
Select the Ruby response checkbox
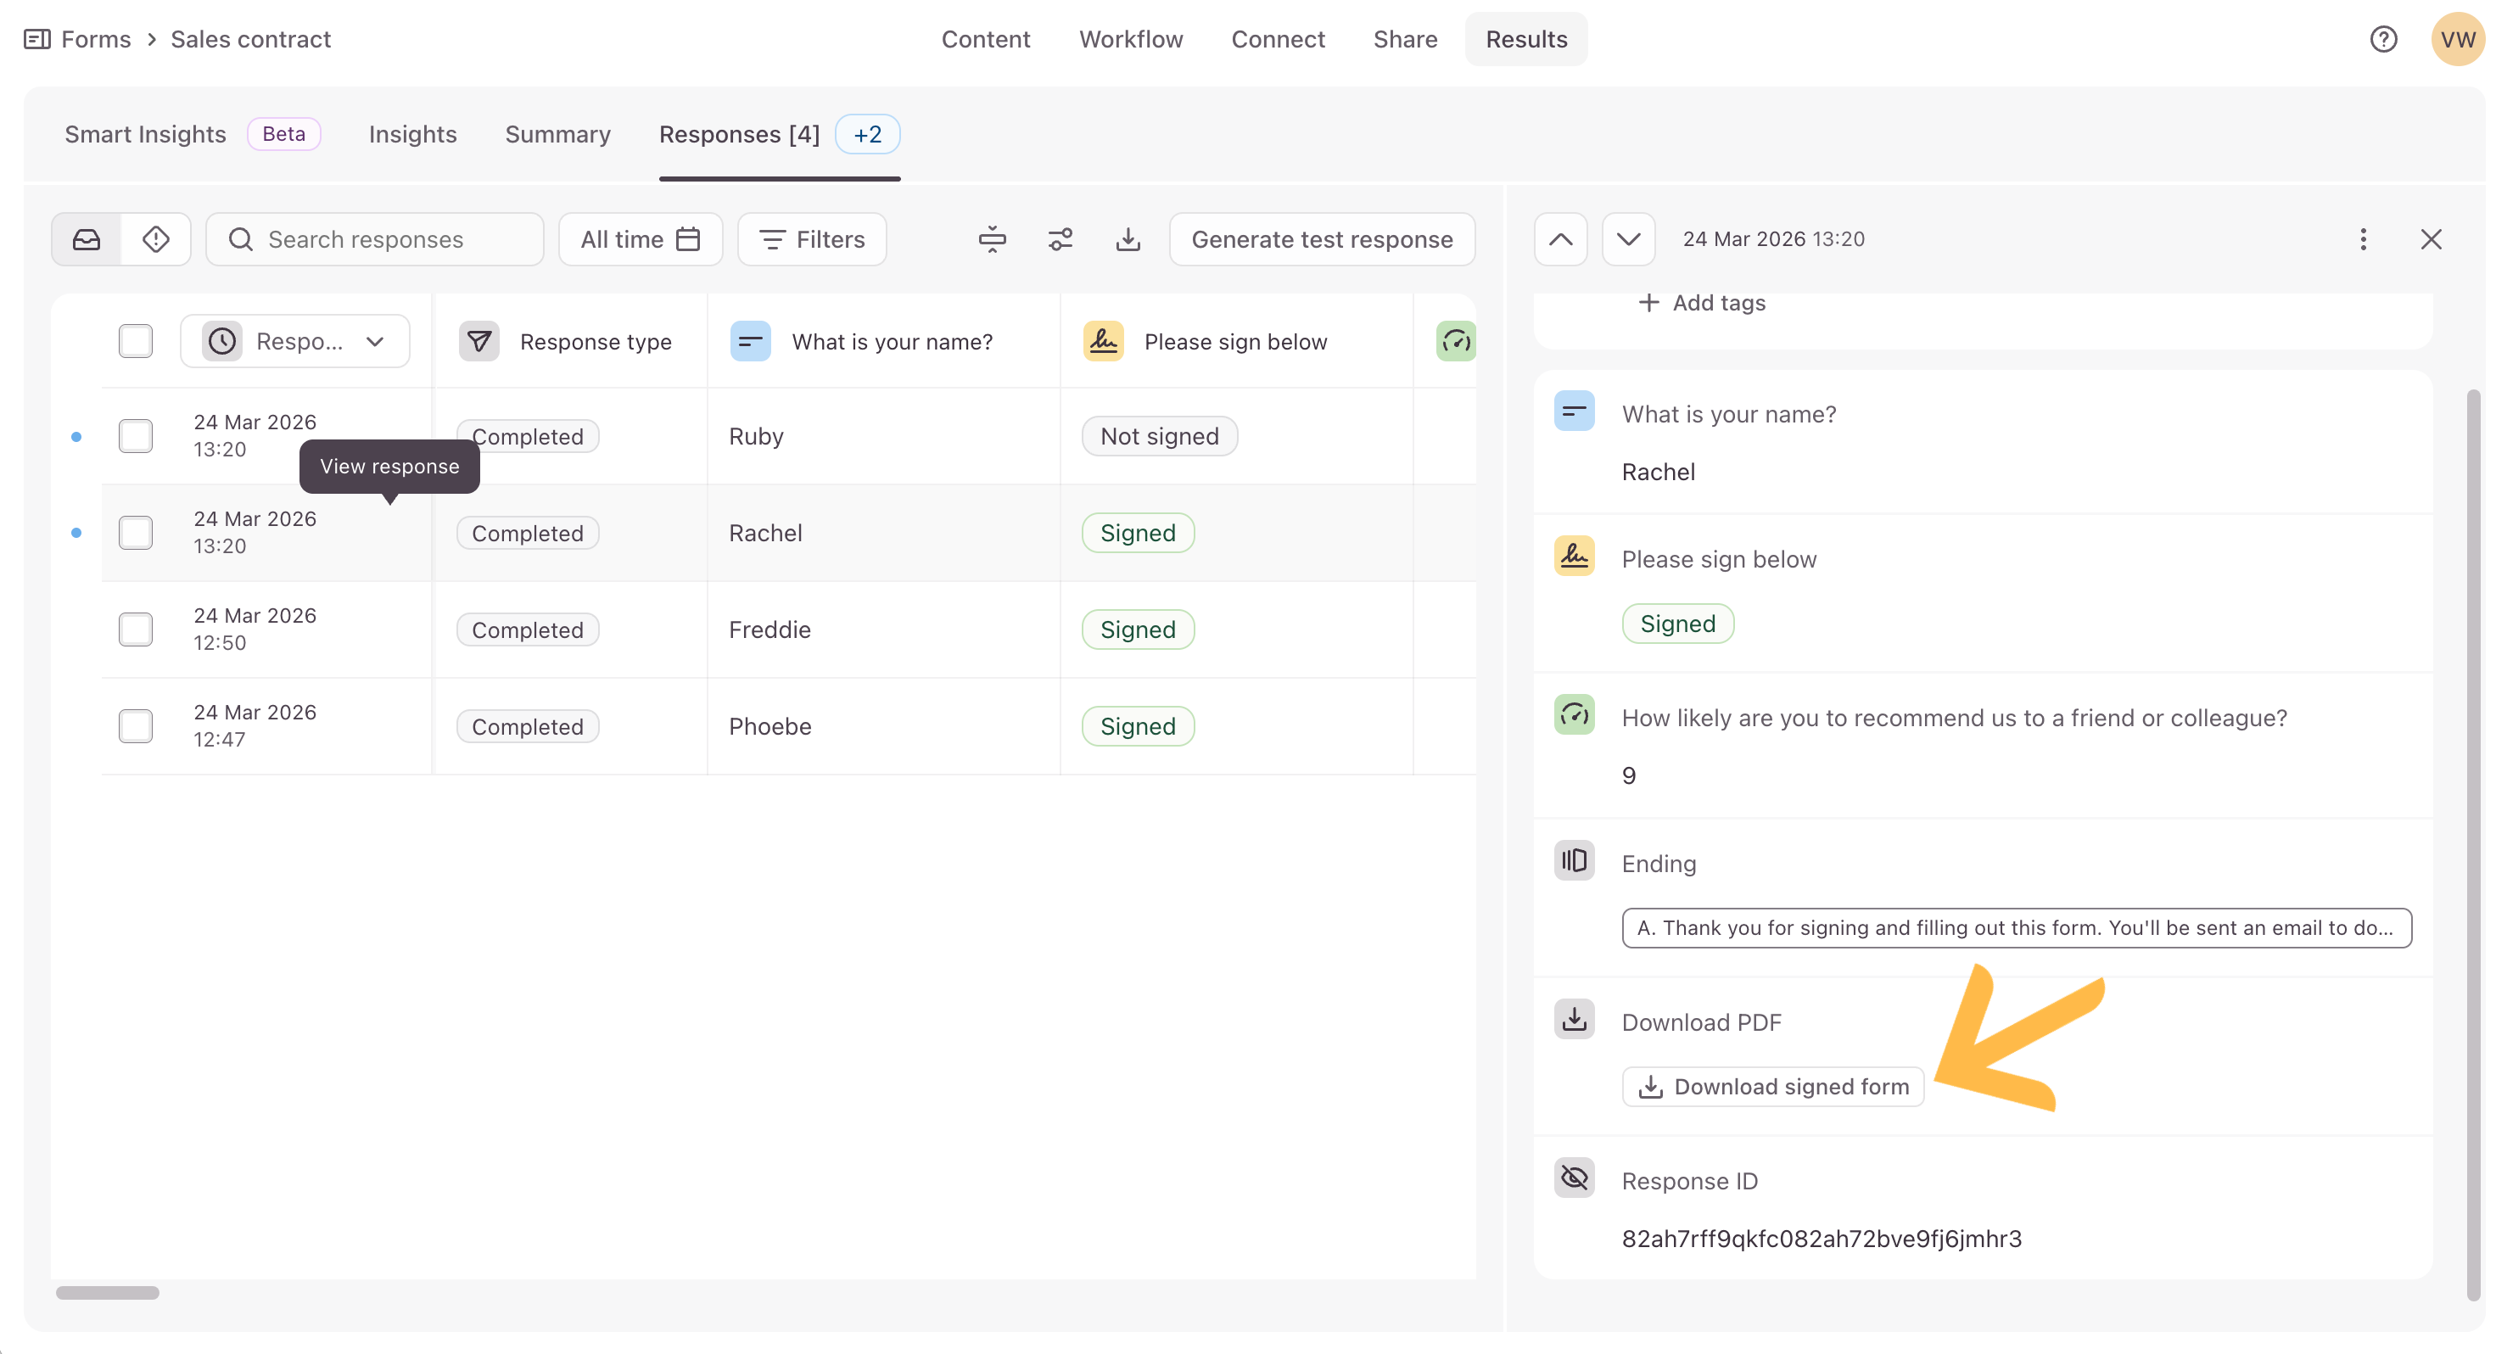[136, 436]
